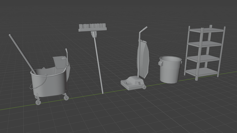Screen dimensions: 237x133
Task: Click the second shelf from the top
Action: point(206,44)
